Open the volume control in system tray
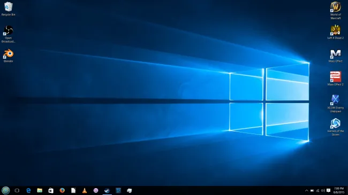This screenshot has width=348, height=195. [x=323, y=191]
